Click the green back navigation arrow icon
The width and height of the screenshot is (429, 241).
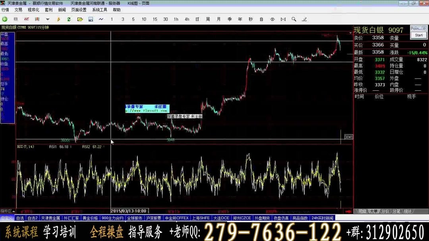(x=5, y=19)
